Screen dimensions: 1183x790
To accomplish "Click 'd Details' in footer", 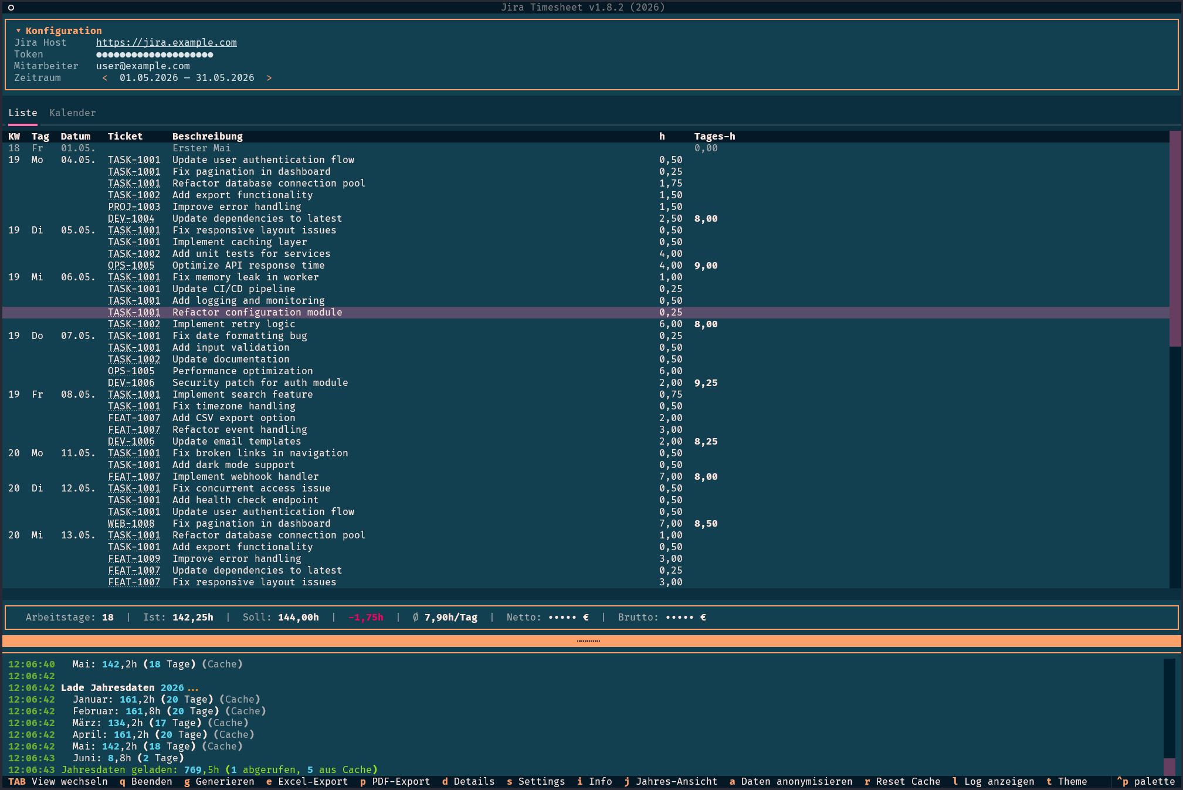I will click(469, 781).
